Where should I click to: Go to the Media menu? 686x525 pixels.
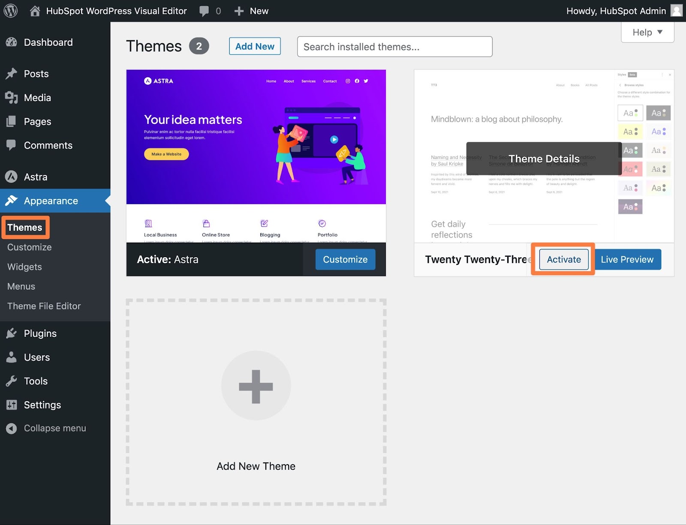point(37,98)
